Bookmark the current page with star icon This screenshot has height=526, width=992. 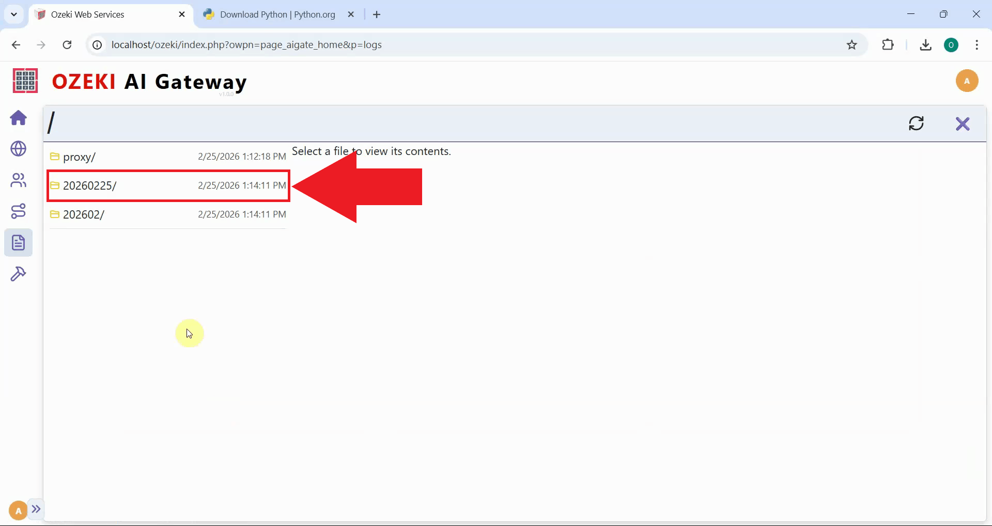851,45
